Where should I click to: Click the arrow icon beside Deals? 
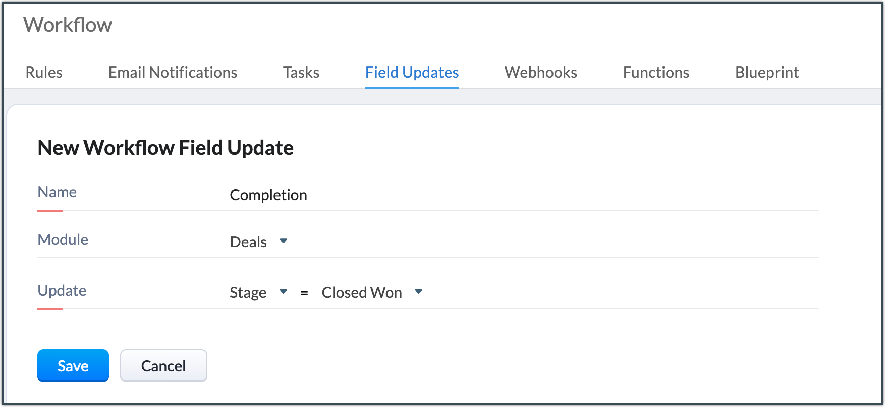(x=284, y=241)
